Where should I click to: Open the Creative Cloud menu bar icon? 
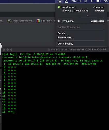point(106,1)
